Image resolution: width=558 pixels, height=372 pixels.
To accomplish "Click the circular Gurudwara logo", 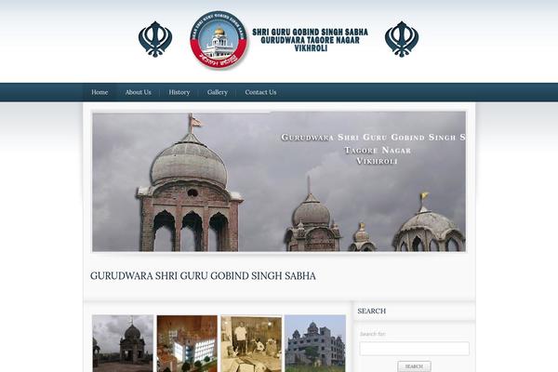I will coord(219,40).
